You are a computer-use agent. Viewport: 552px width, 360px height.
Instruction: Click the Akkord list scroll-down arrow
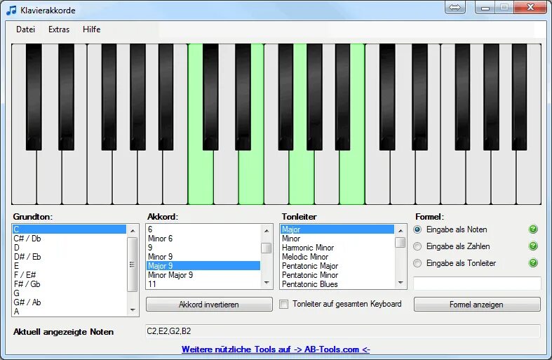267,283
